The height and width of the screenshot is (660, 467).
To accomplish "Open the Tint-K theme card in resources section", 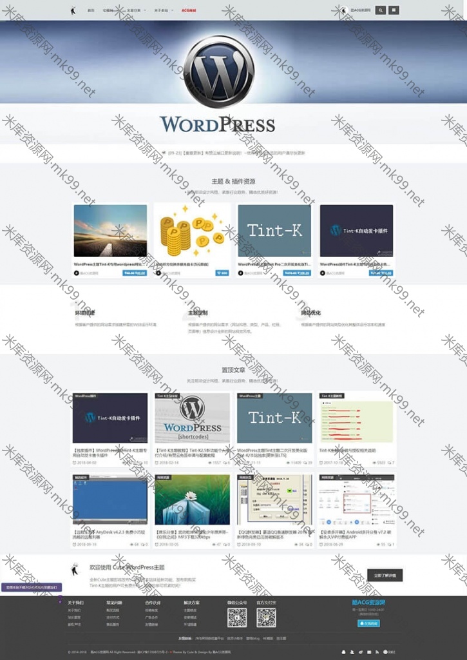I will (x=274, y=231).
